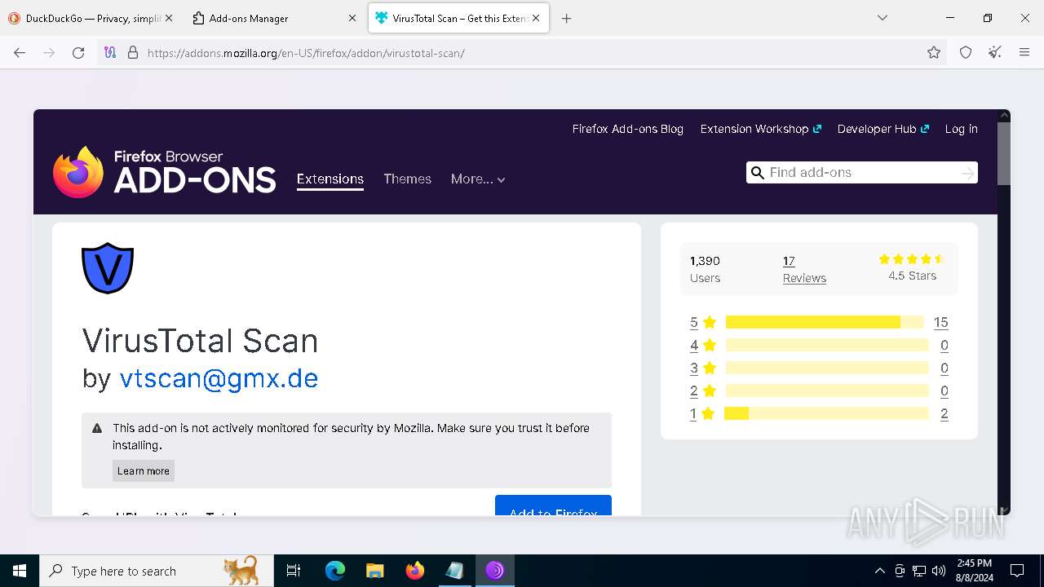Go back to previous page
The height and width of the screenshot is (587, 1044).
(x=20, y=53)
